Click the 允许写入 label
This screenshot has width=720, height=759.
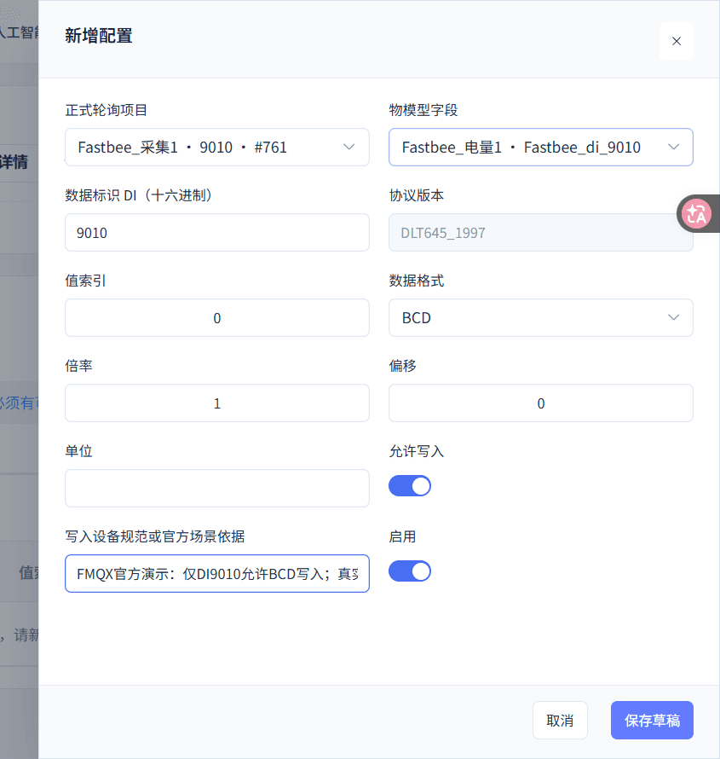[x=417, y=451]
